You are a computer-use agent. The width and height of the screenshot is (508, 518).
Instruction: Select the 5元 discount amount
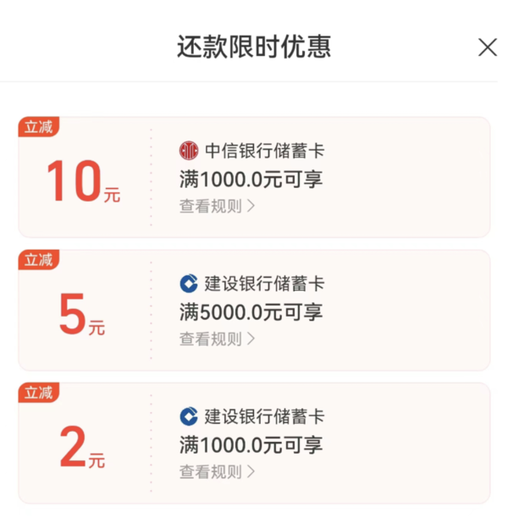[x=82, y=314]
